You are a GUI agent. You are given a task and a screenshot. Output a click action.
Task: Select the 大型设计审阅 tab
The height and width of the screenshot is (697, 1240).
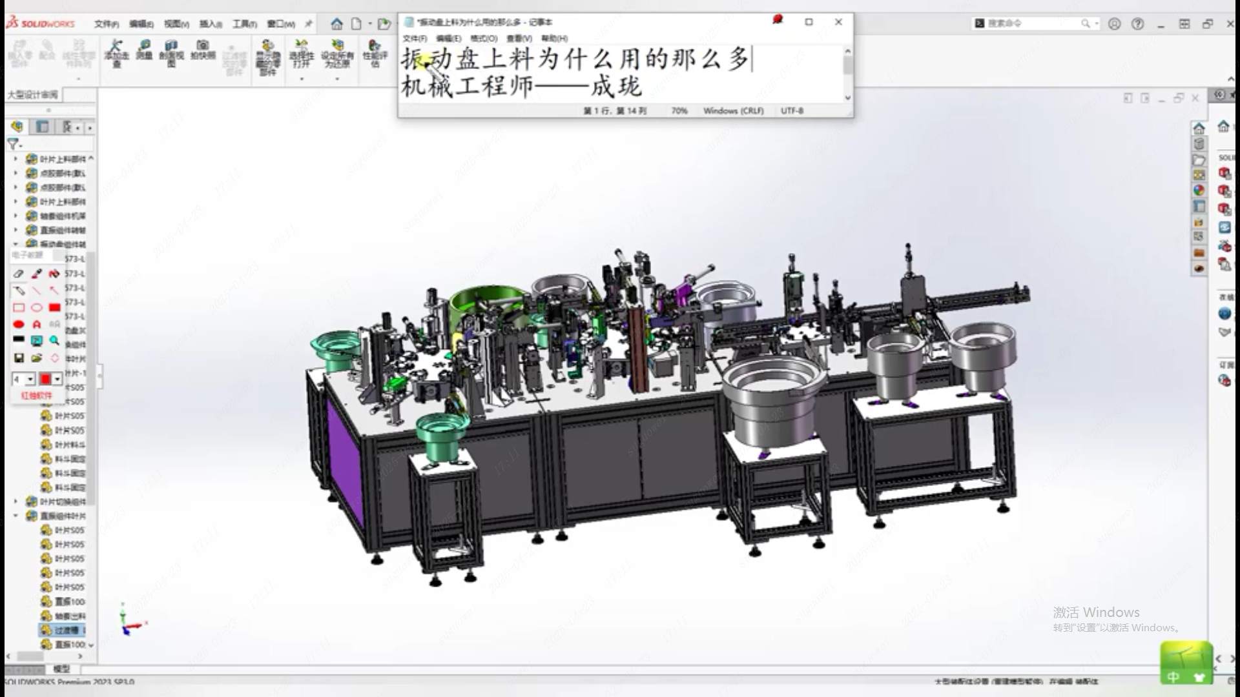click(x=32, y=95)
